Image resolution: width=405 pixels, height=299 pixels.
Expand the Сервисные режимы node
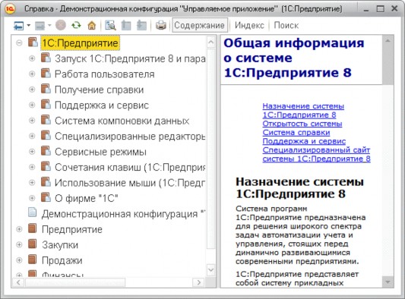(32, 152)
